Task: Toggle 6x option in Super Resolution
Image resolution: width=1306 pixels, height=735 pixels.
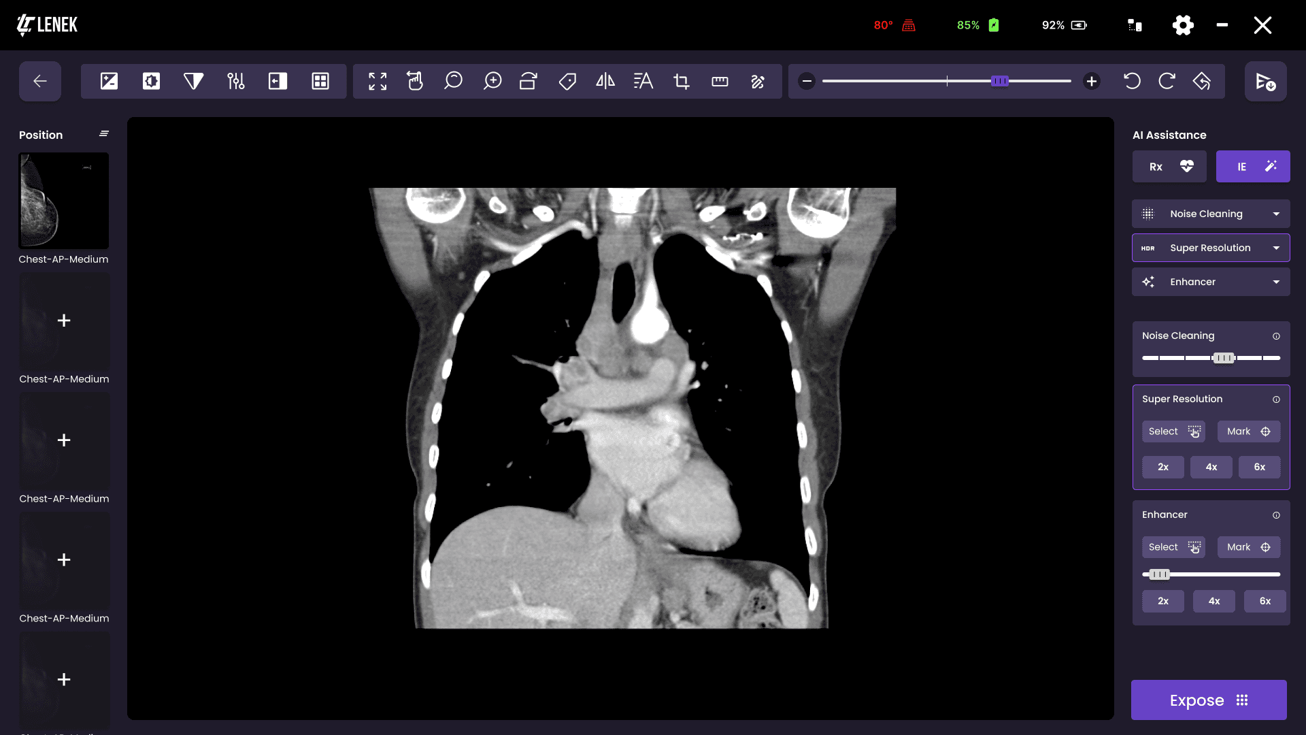Action: [x=1259, y=467]
